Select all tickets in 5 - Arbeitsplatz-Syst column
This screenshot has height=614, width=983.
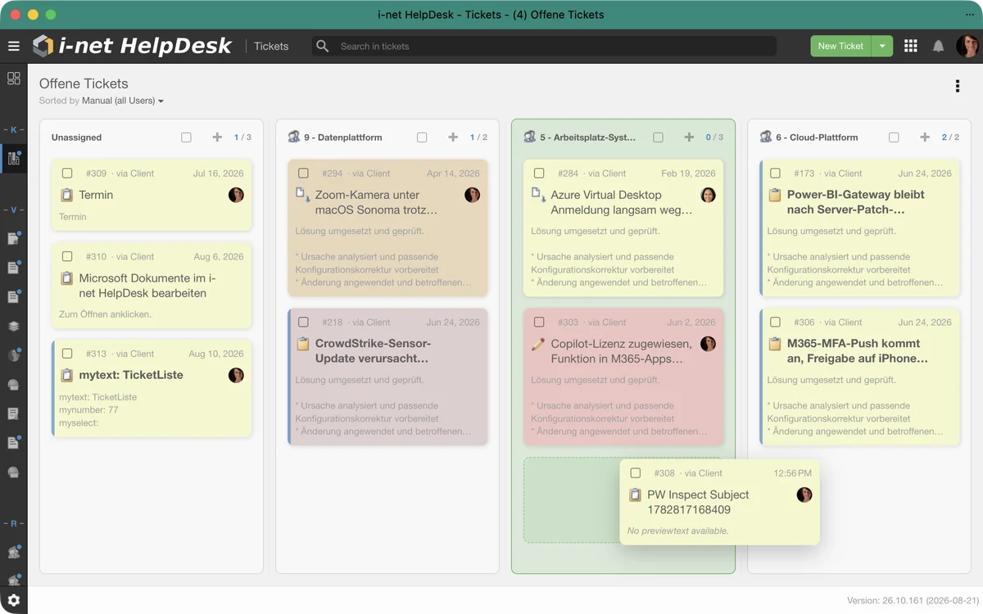(658, 138)
